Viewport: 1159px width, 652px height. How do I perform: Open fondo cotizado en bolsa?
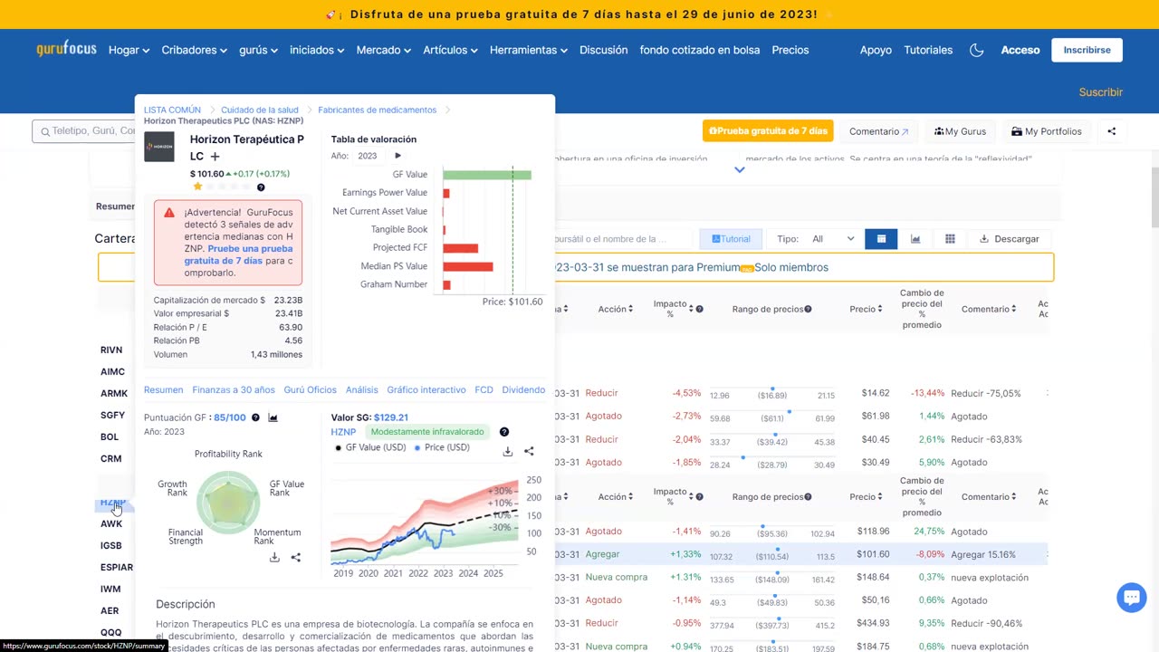(700, 50)
